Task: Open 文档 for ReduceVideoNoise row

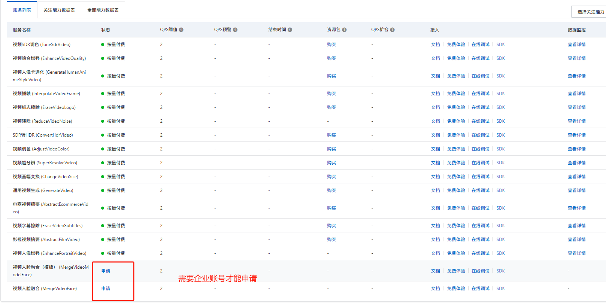Action: [436, 121]
